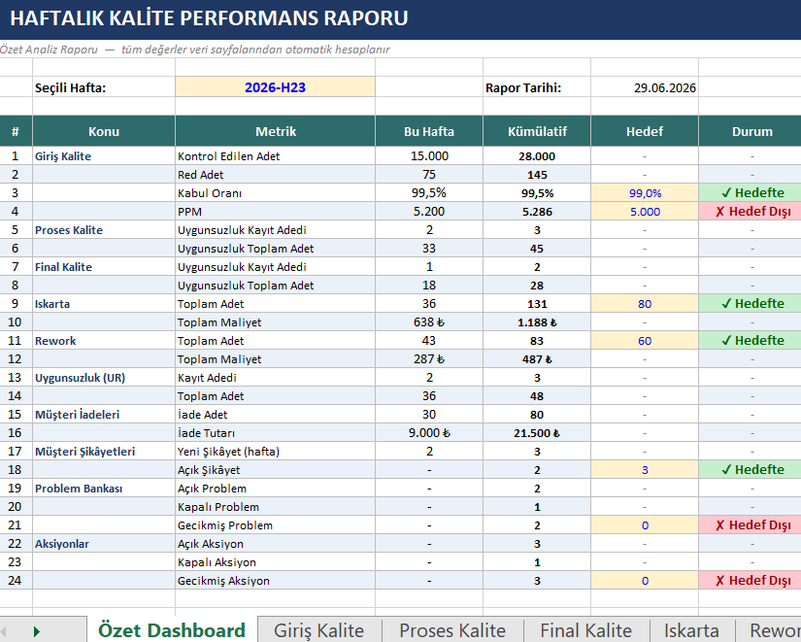
Task: Switch to the Giriş Kalite sheet tab
Action: (x=319, y=629)
